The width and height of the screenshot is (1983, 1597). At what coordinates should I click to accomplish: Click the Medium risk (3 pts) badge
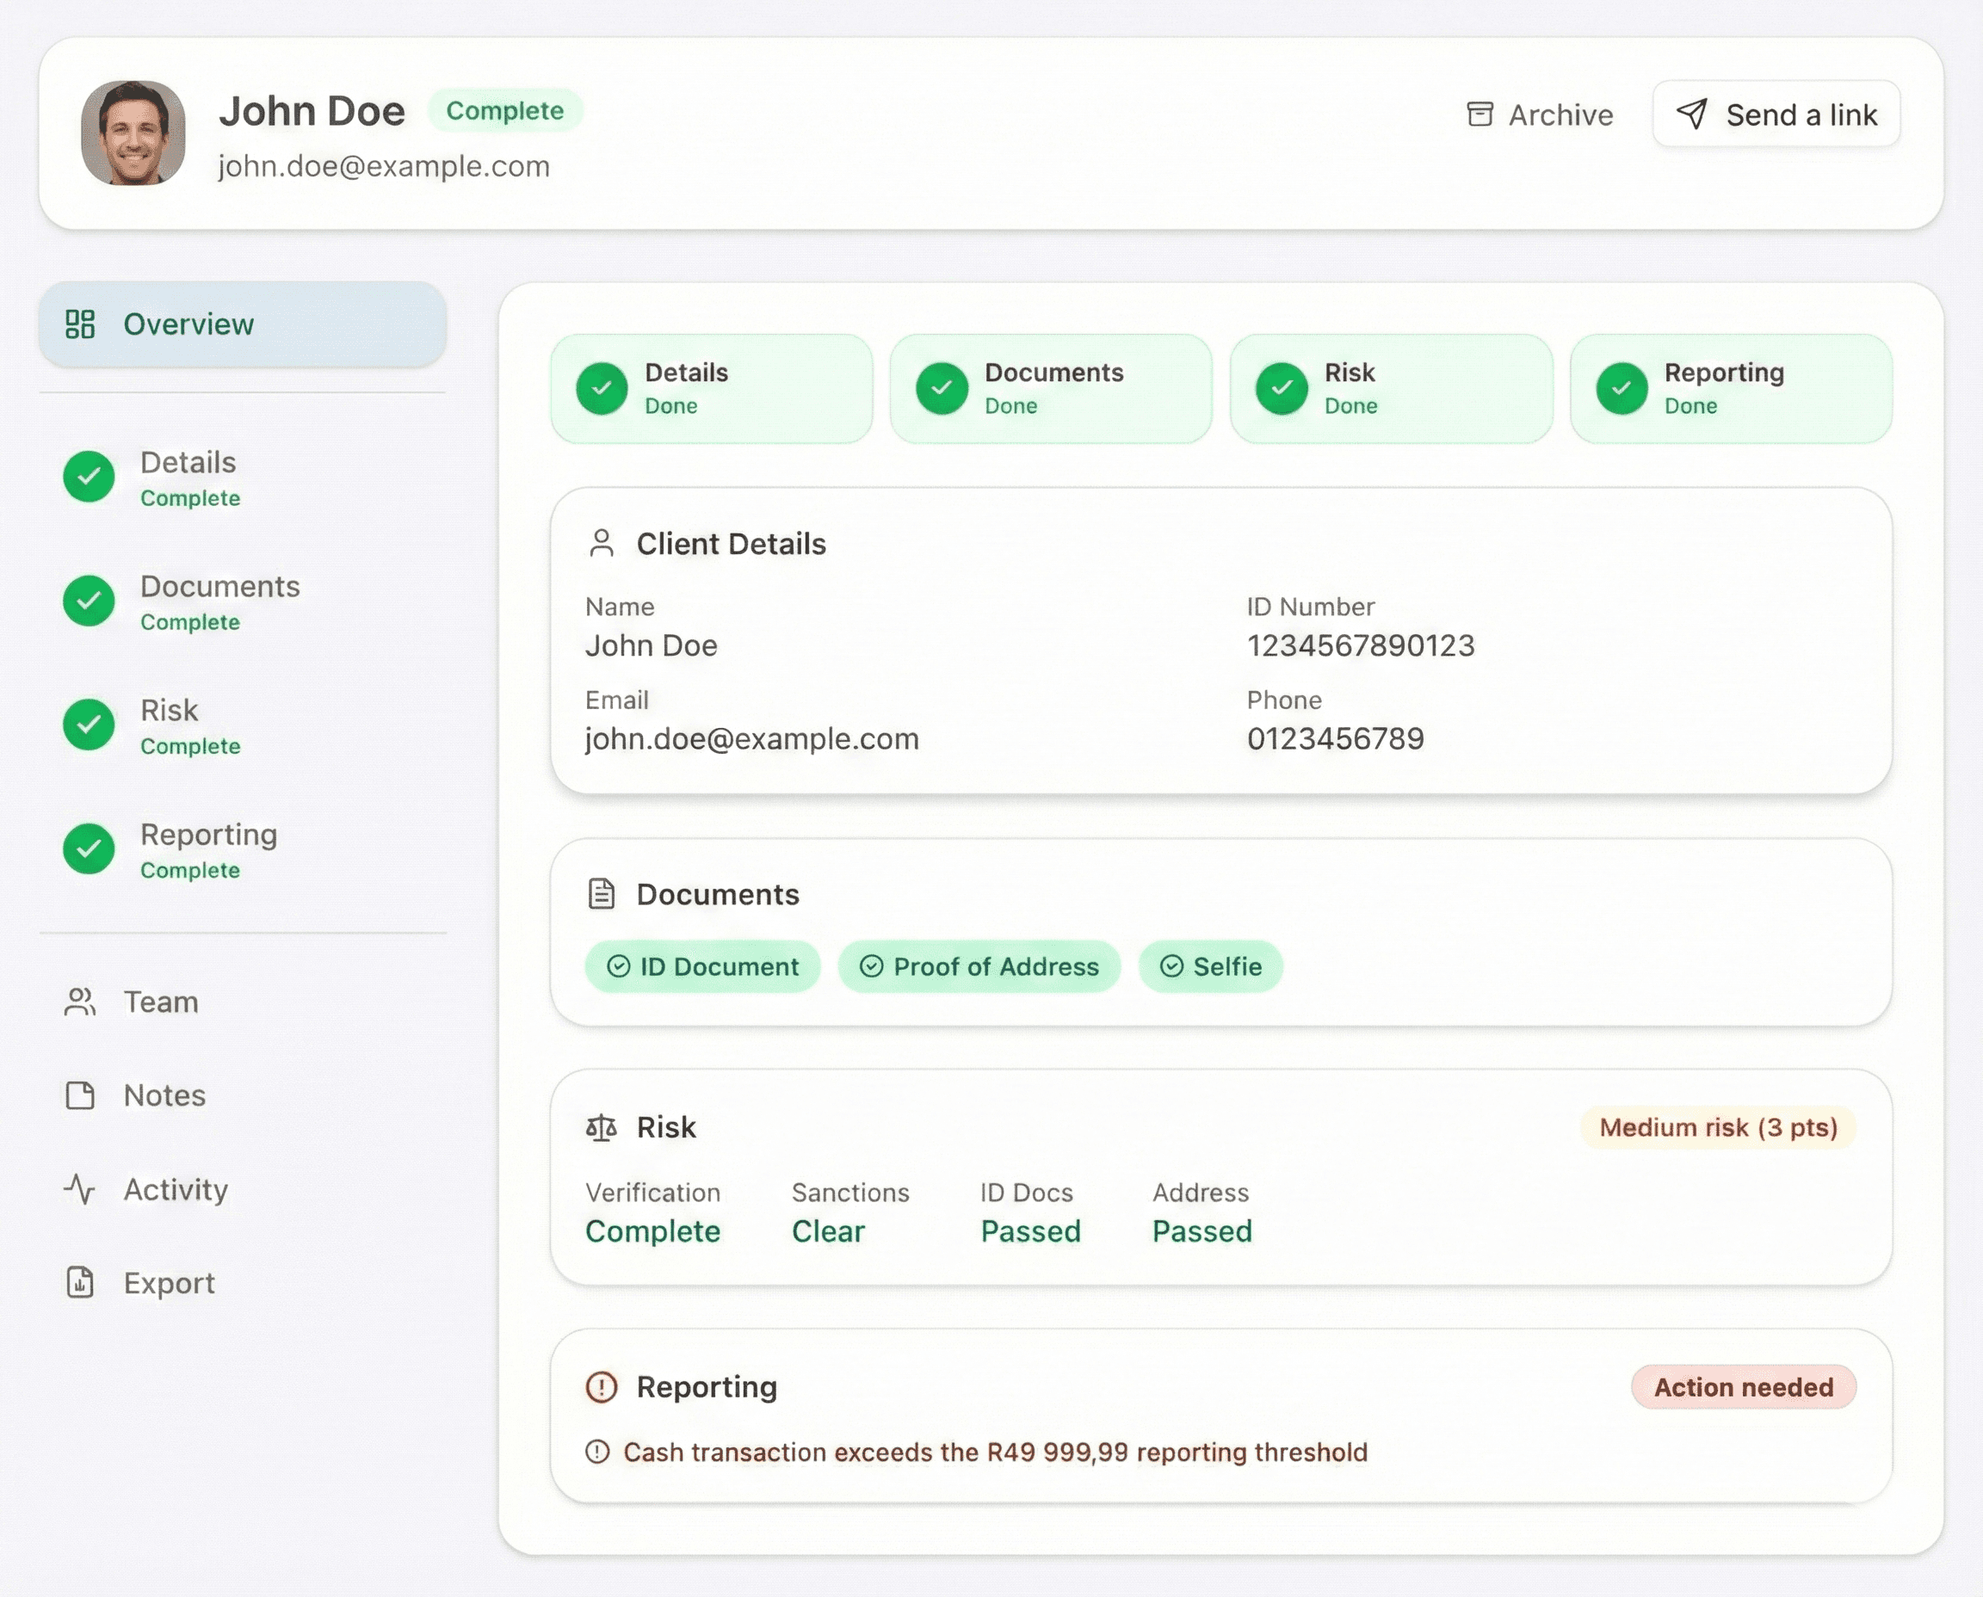1718,1127
